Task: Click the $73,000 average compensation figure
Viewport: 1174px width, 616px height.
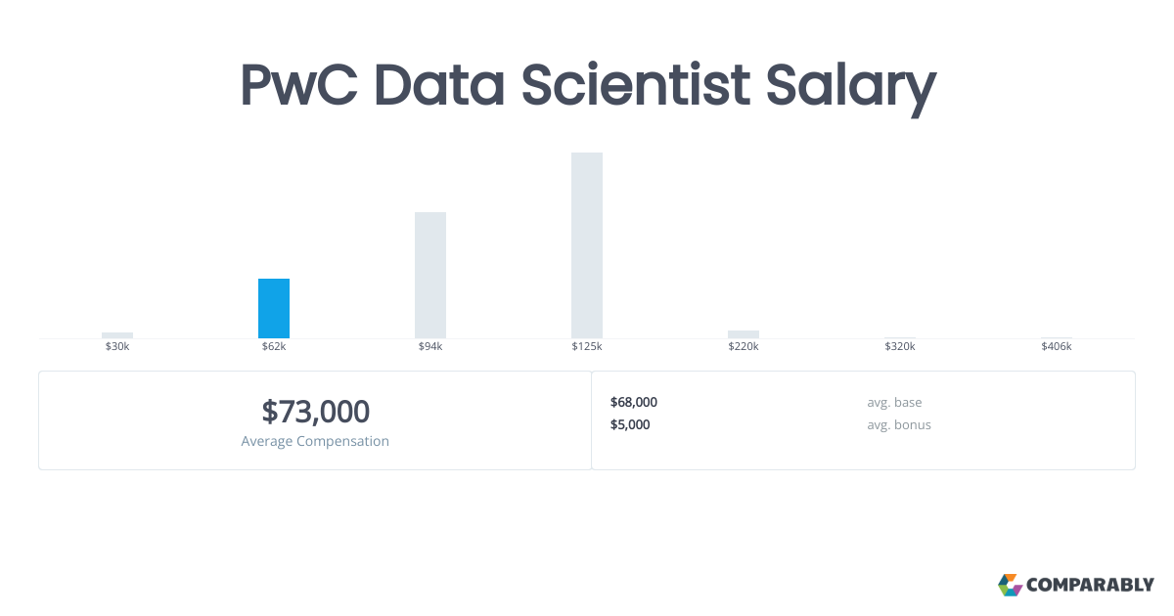Action: click(x=315, y=412)
